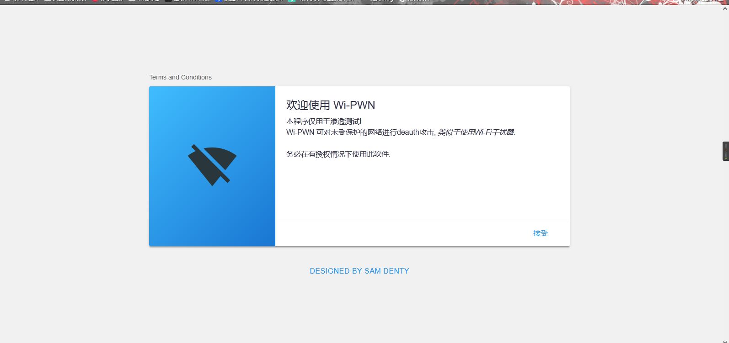The height and width of the screenshot is (343, 729).
Task: Click the 欢迎使用 Wi-PWN heading
Action: (x=330, y=105)
